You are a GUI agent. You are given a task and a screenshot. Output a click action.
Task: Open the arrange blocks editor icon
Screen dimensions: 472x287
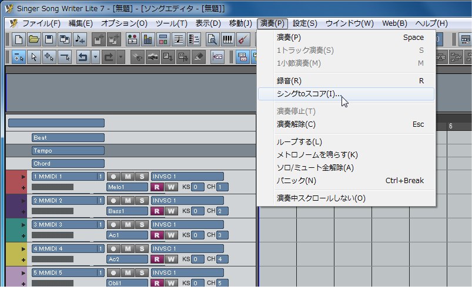click(163, 39)
